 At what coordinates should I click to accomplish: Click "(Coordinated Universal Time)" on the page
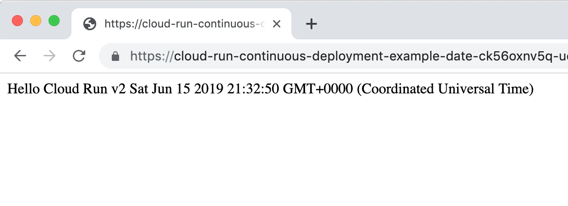445,89
